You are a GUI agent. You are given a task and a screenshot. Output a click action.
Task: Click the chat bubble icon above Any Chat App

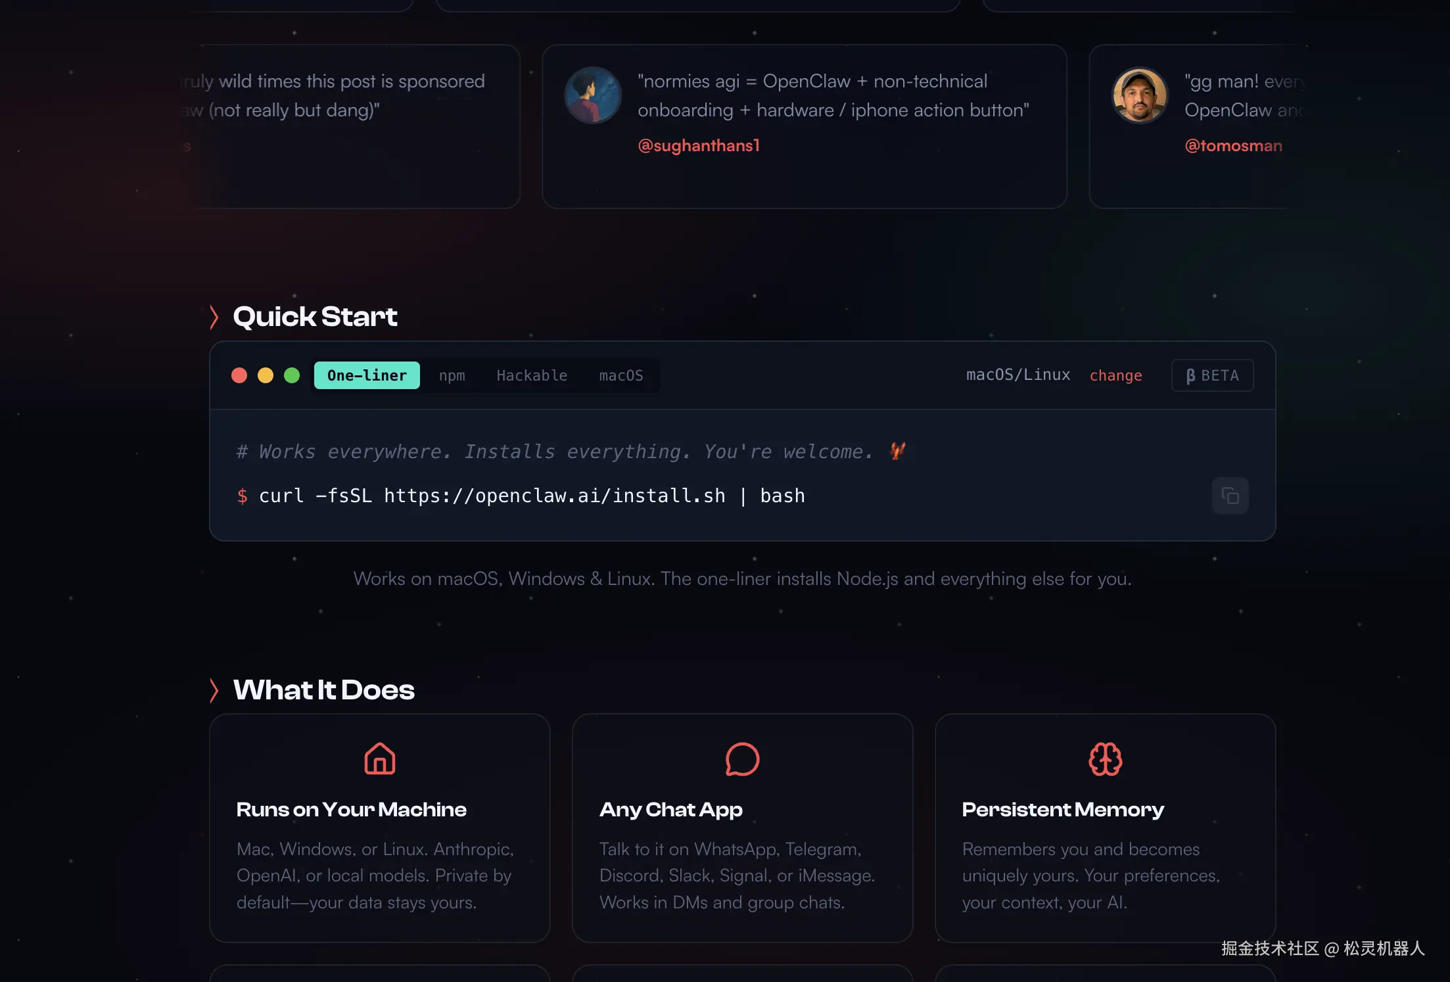coord(742,759)
